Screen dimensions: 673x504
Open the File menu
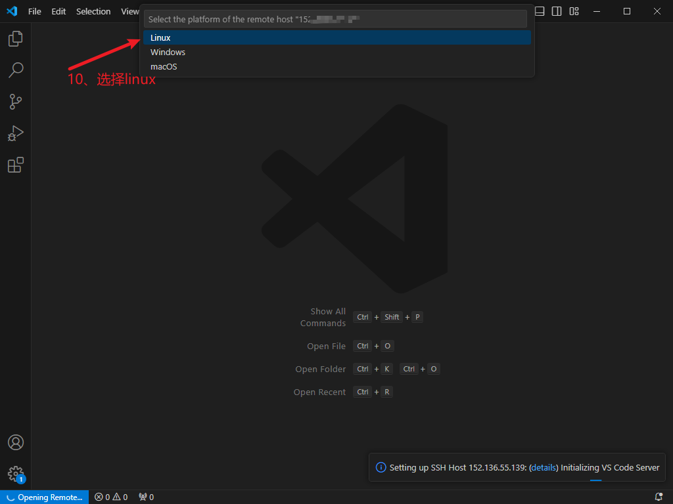(x=35, y=12)
